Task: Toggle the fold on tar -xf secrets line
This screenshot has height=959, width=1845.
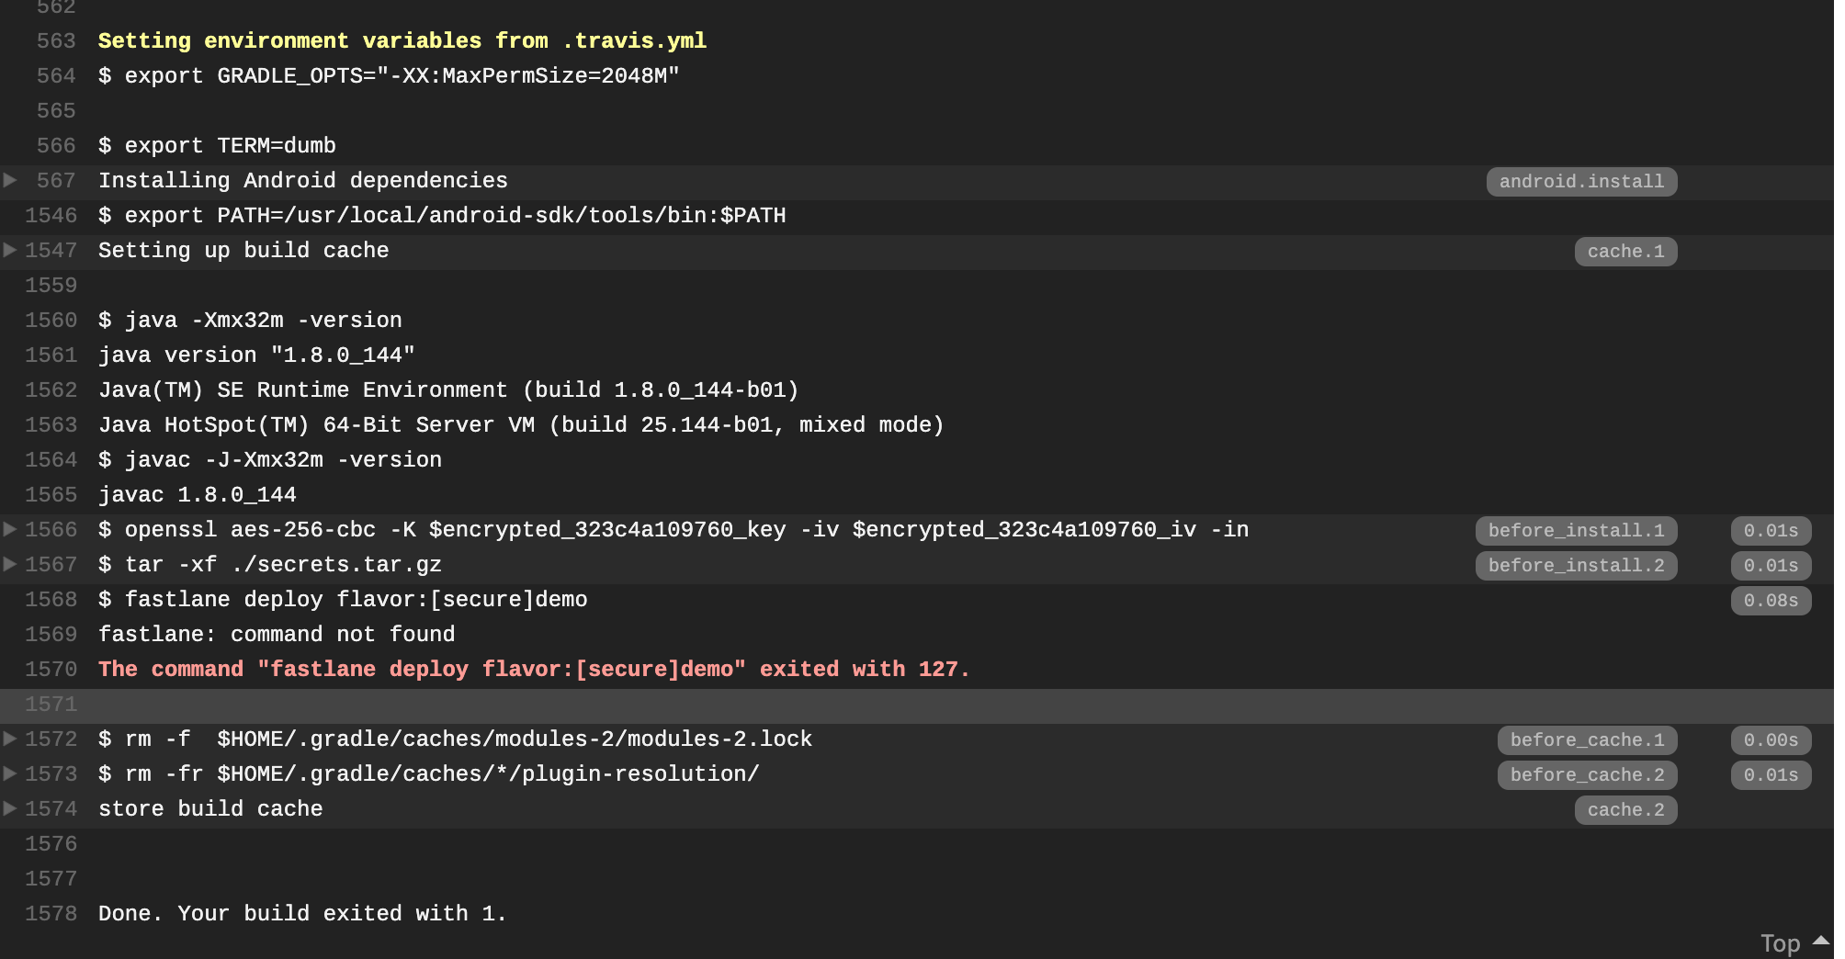Action: tap(10, 565)
